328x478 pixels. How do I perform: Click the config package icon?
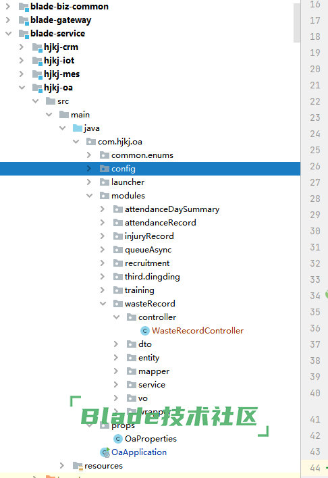click(x=104, y=169)
